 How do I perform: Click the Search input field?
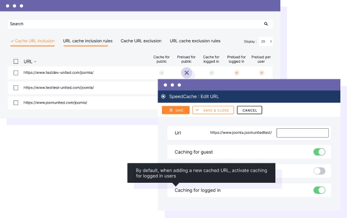140,24
